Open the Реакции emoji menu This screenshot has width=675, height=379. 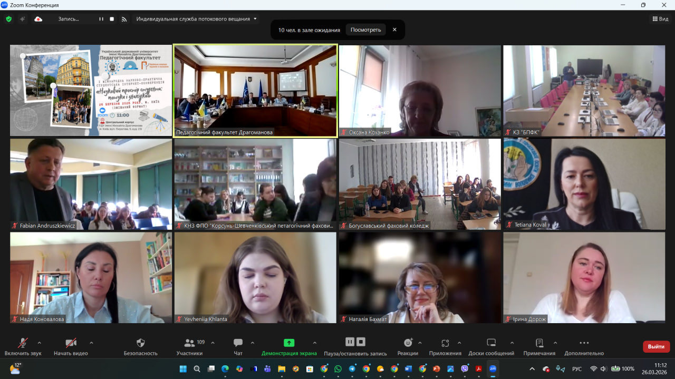pyautogui.click(x=408, y=343)
